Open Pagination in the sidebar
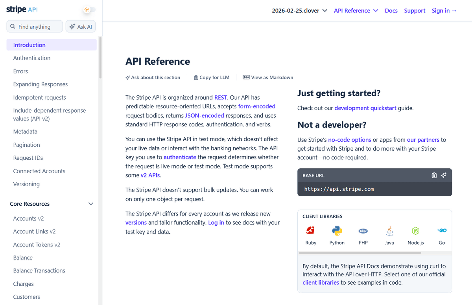 tap(26, 145)
